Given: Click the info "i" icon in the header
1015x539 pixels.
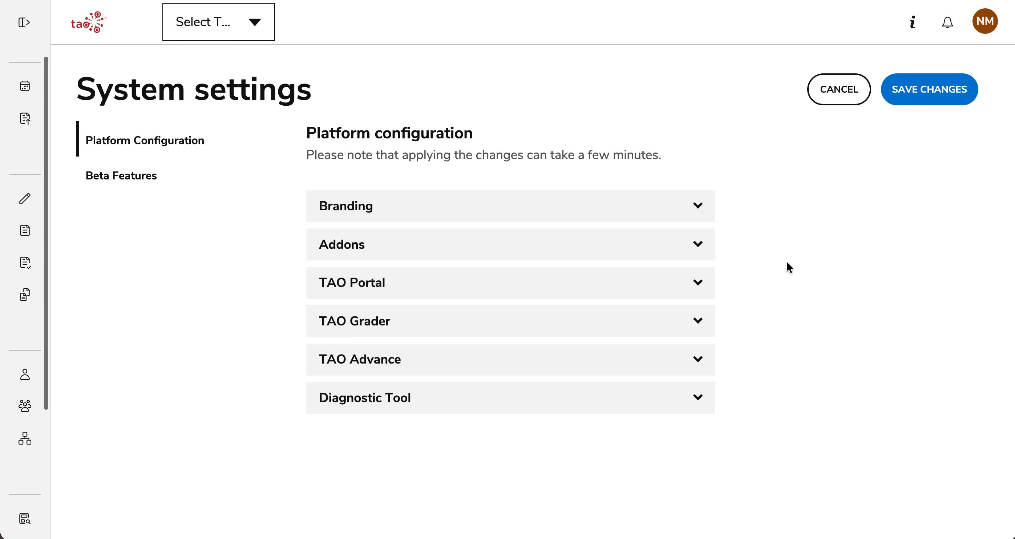Looking at the screenshot, I should point(912,22).
